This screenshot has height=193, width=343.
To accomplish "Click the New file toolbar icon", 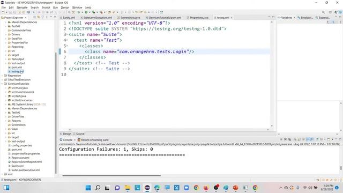I will tap(3, 12).
